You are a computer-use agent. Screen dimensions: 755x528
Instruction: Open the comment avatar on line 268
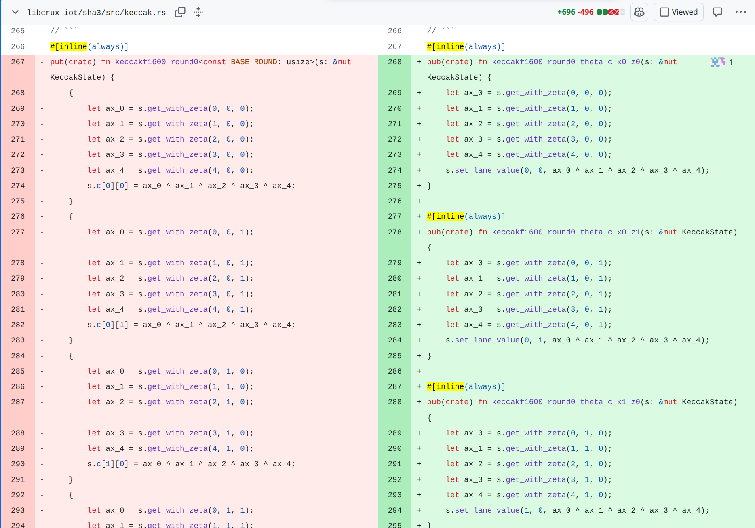[x=717, y=62]
